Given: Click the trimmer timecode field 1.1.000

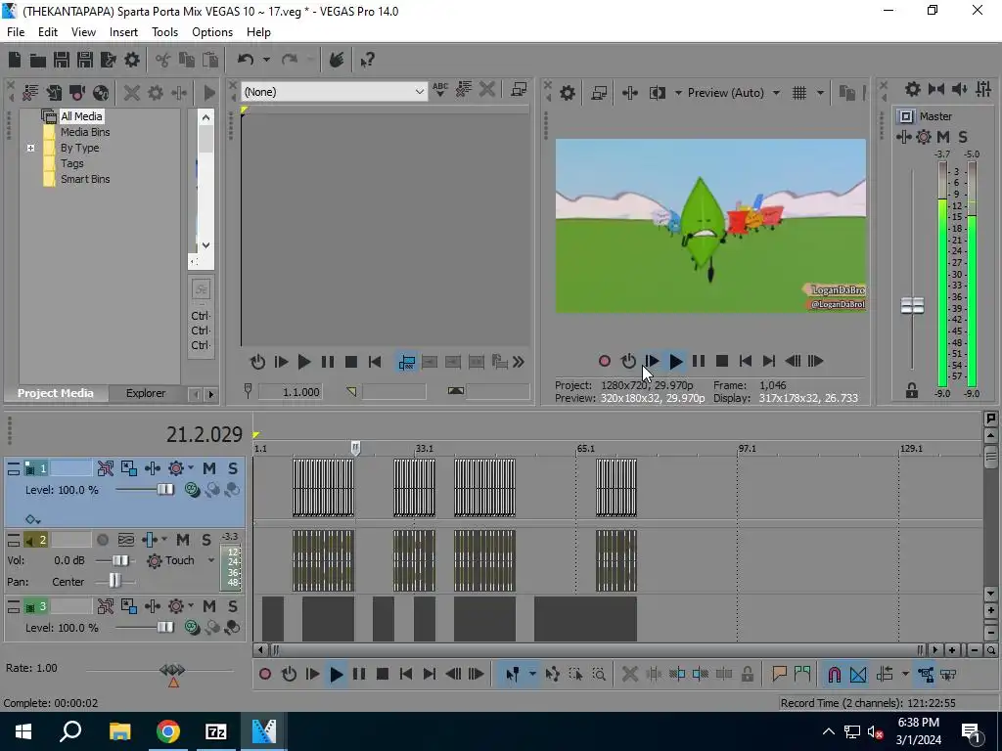Looking at the screenshot, I should pos(290,392).
